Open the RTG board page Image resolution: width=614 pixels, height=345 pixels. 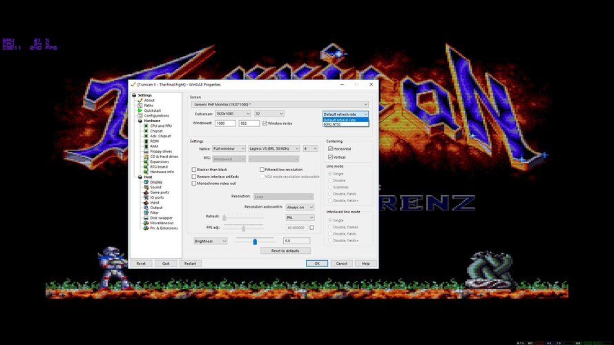click(x=159, y=166)
